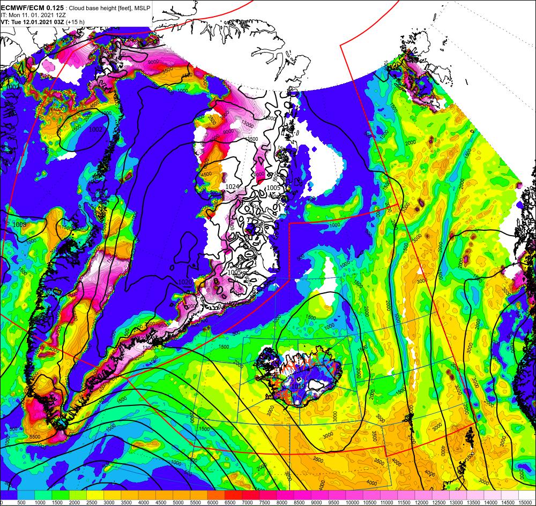The image size is (536, 506).
Task: Select the '1008' pressure label
Action: (19, 225)
